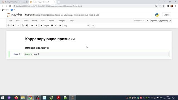Reload the page
Image resolution: width=178 pixels, height=100 pixels.
[10, 6]
